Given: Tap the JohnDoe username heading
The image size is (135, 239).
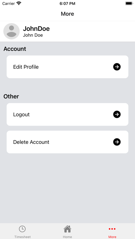Looking at the screenshot, I should 36,29.
